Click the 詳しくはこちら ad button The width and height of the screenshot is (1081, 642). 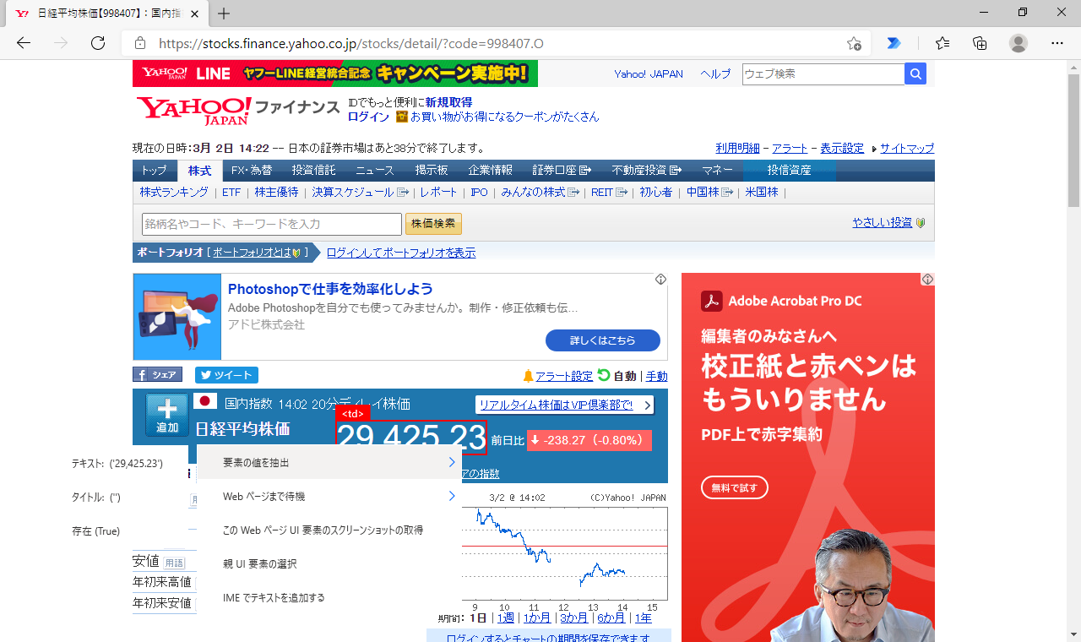click(x=602, y=340)
